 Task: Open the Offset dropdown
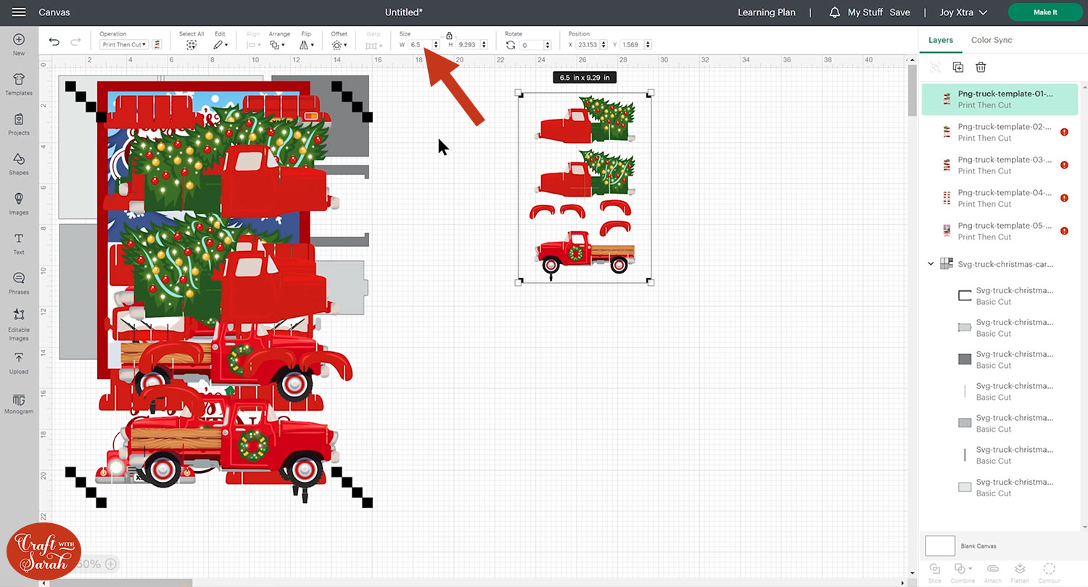tap(339, 44)
